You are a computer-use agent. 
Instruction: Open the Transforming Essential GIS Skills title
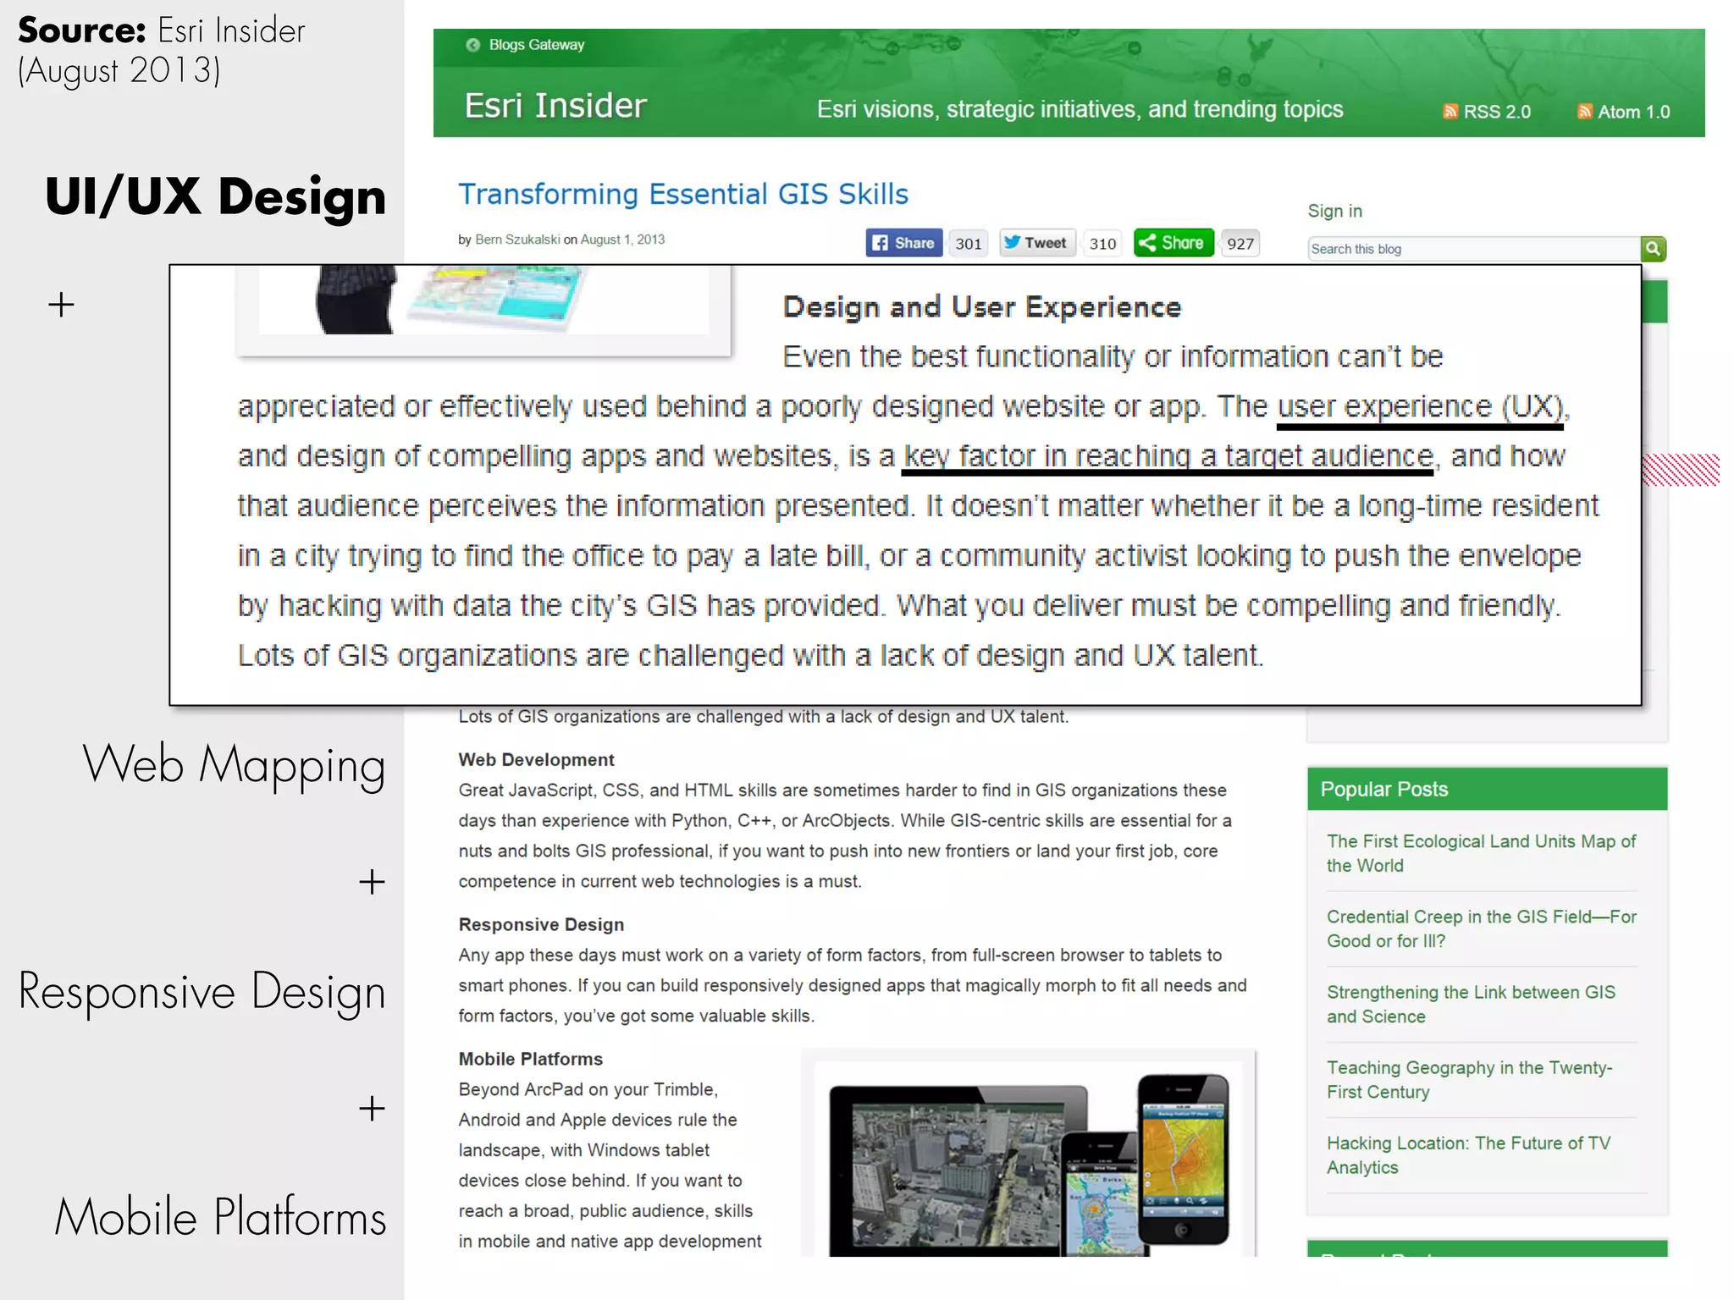pos(682,195)
